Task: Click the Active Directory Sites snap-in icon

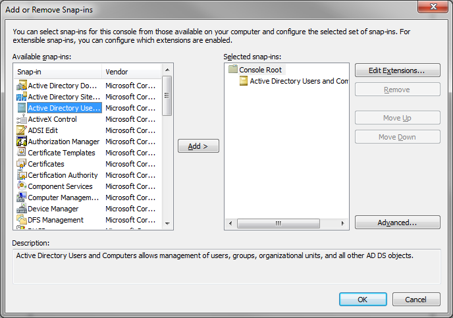Action: [22, 97]
